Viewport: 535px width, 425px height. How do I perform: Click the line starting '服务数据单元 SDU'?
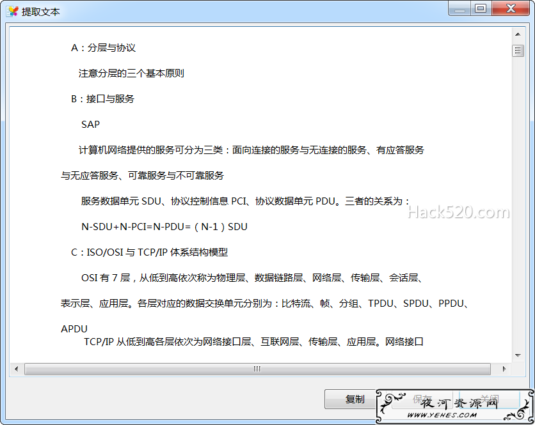pyautogui.click(x=244, y=201)
